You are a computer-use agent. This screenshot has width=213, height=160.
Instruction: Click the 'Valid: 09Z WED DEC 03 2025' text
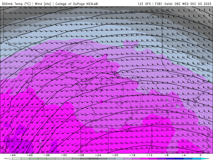[x=188, y=4]
